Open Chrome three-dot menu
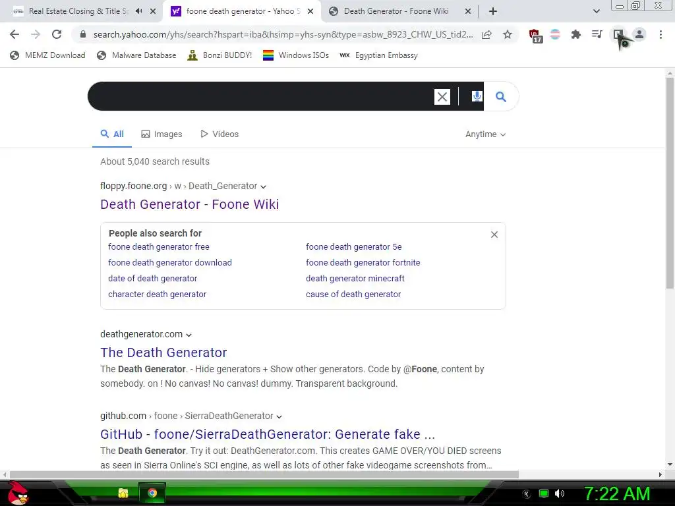The height and width of the screenshot is (506, 675). pos(660,34)
